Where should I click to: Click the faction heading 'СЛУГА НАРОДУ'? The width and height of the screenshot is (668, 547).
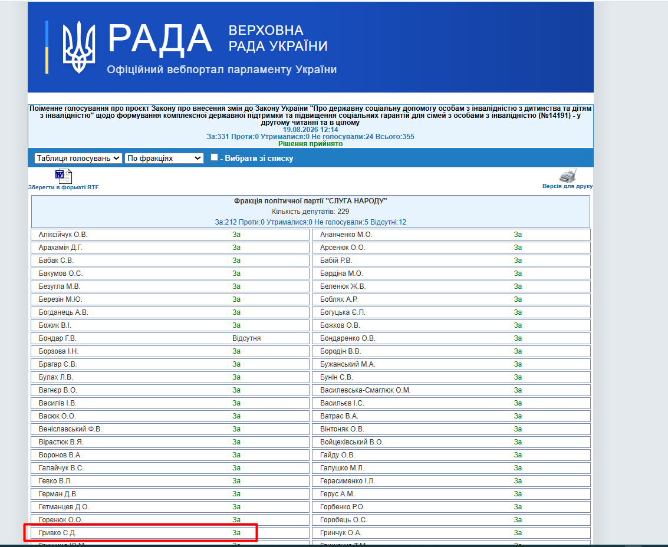coord(311,200)
